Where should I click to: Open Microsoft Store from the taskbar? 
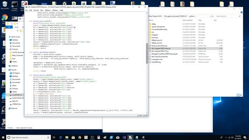click(73, 137)
